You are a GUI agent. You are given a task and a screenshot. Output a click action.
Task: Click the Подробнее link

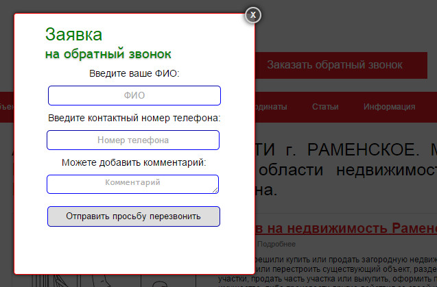(276, 244)
